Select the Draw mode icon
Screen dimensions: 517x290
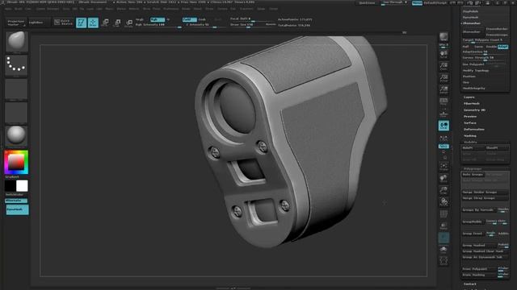[93, 23]
